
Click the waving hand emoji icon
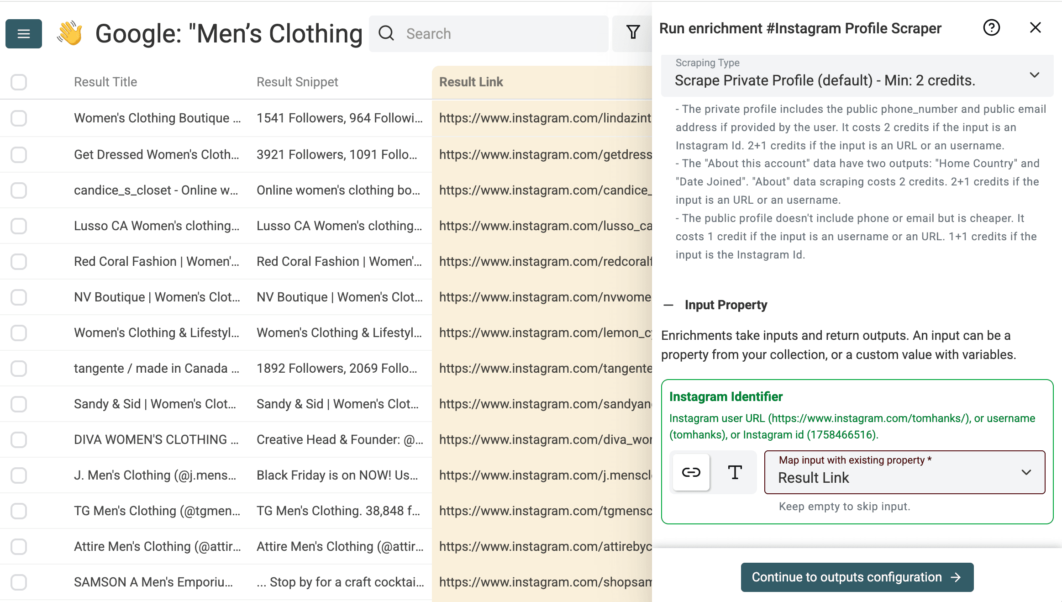point(70,34)
